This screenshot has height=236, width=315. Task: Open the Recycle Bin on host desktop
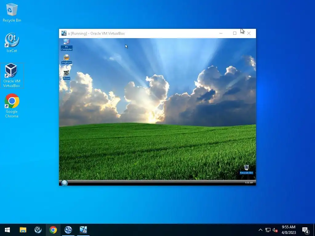[x=12, y=13]
